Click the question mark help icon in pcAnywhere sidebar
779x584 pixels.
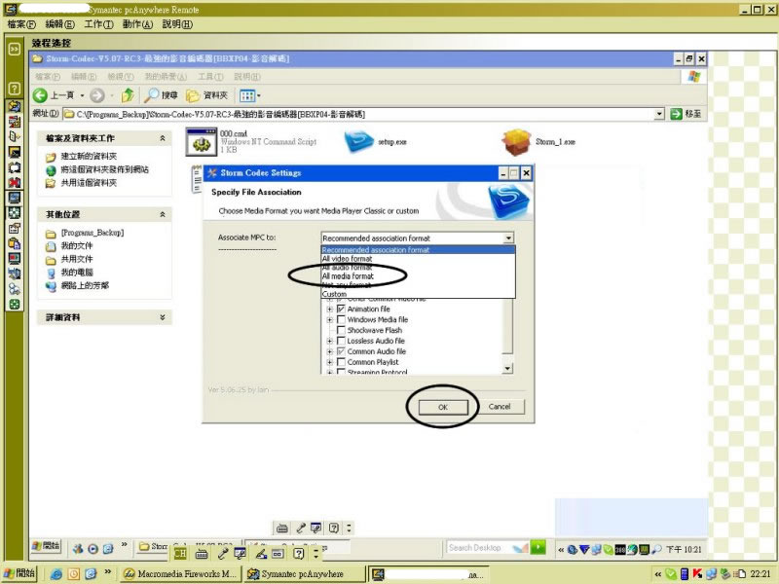pyautogui.click(x=14, y=89)
